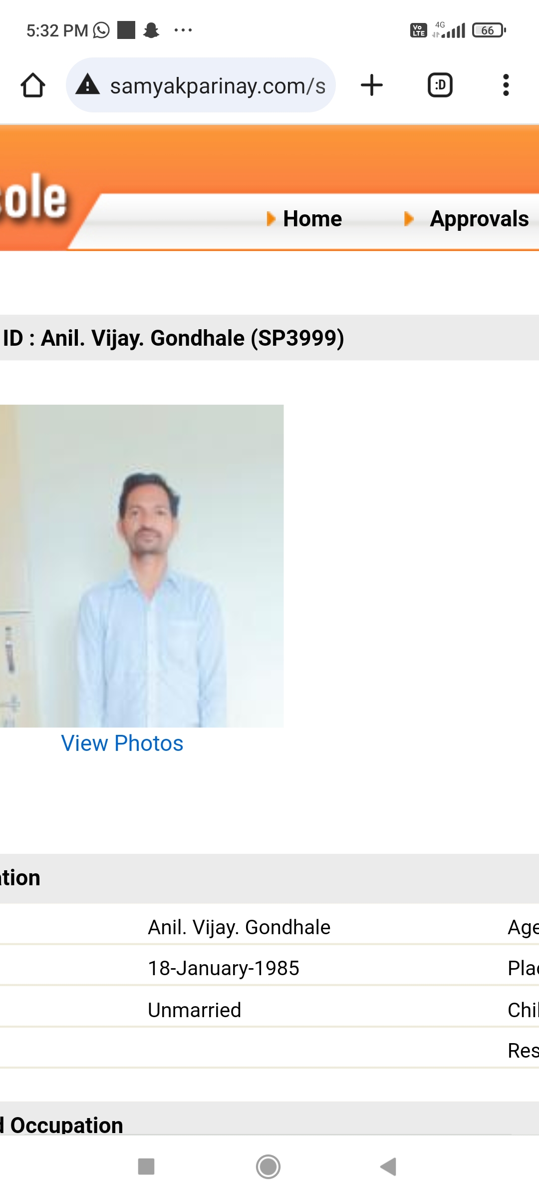Tap the Android recent apps square
539x1199 pixels.
click(146, 1167)
